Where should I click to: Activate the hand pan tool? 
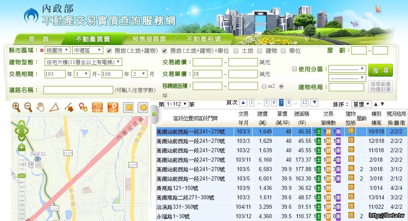point(40,107)
